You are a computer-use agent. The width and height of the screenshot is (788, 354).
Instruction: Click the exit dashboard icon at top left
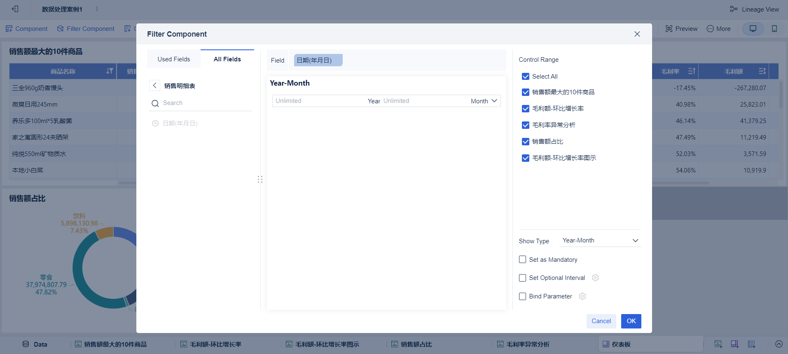point(15,9)
